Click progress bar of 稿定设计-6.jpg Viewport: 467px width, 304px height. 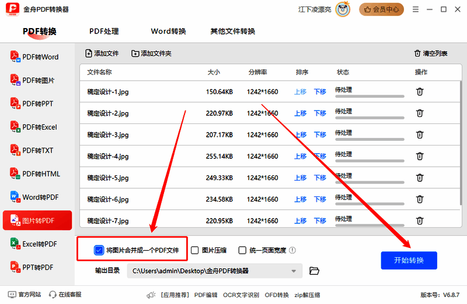coord(370,204)
